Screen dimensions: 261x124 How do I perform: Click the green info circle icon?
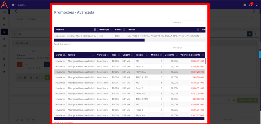pyautogui.click(x=228, y=100)
